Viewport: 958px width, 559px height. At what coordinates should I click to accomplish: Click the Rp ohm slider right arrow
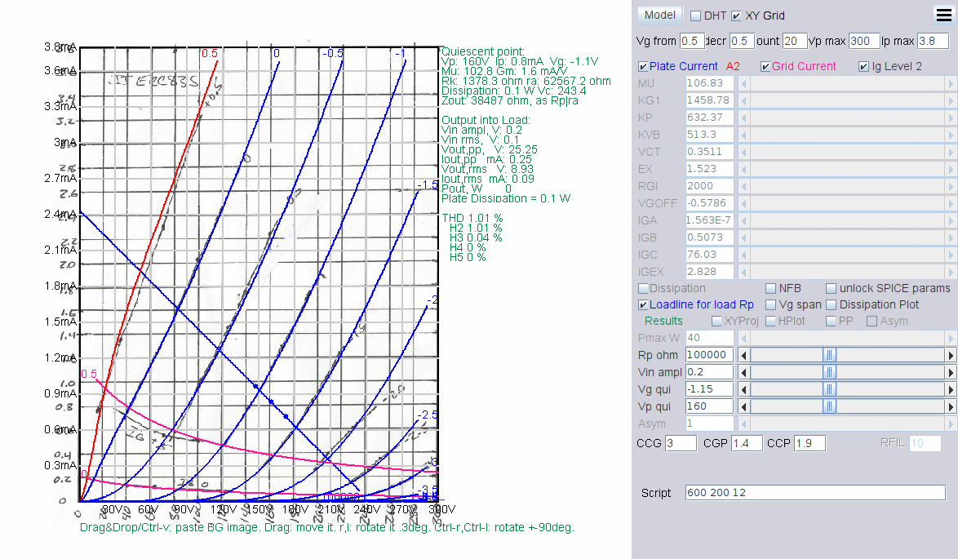pyautogui.click(x=950, y=355)
